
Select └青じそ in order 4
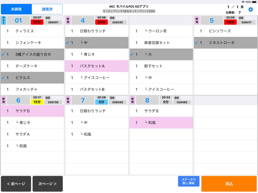click(97, 54)
